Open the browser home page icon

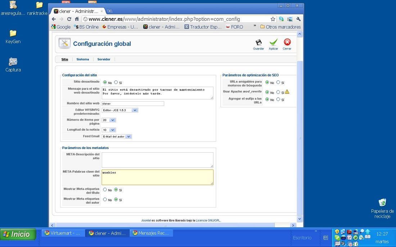tap(77, 19)
